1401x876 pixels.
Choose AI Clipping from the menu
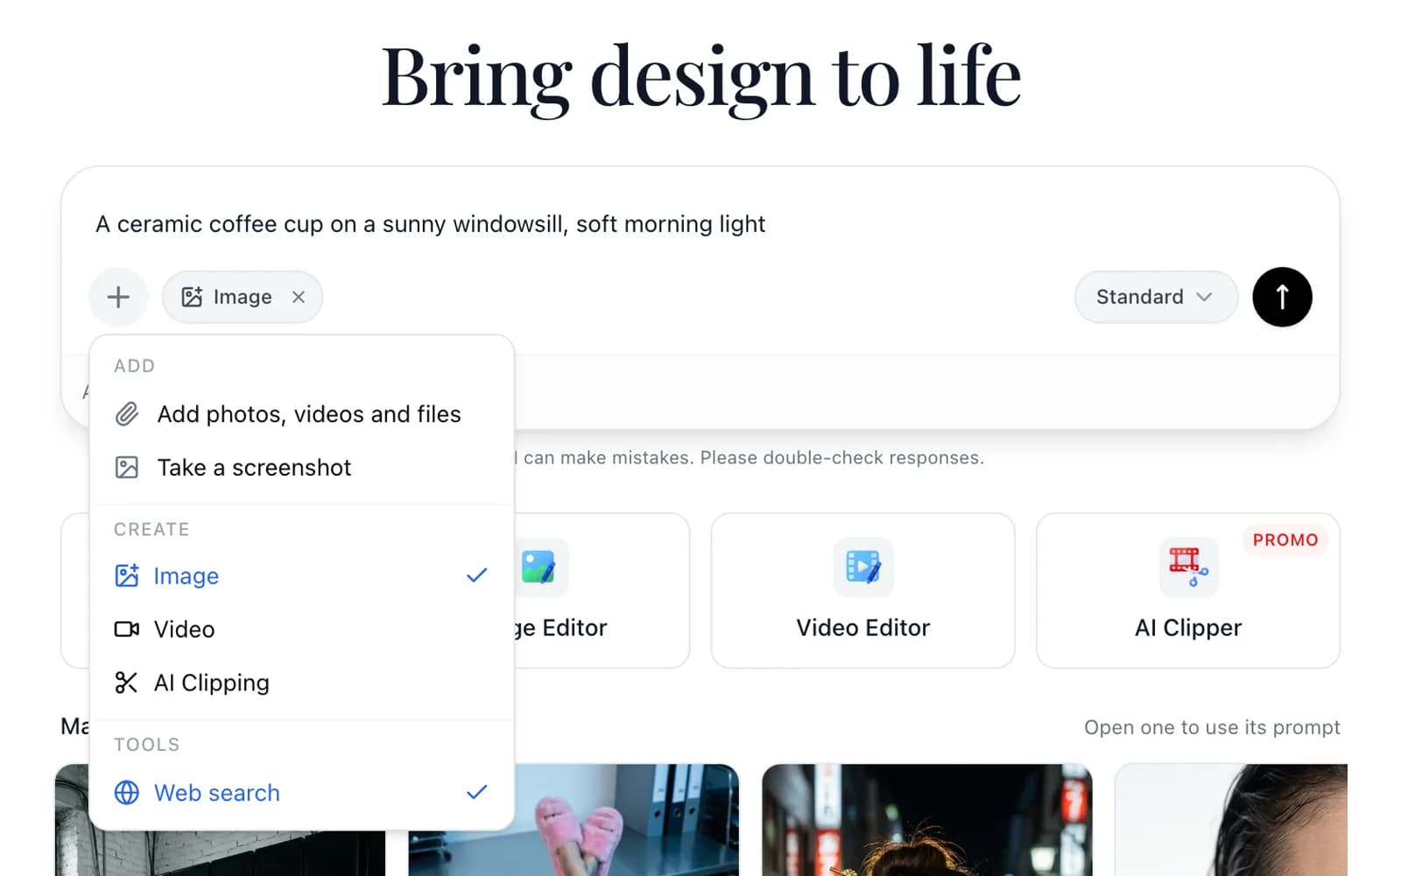coord(301,682)
